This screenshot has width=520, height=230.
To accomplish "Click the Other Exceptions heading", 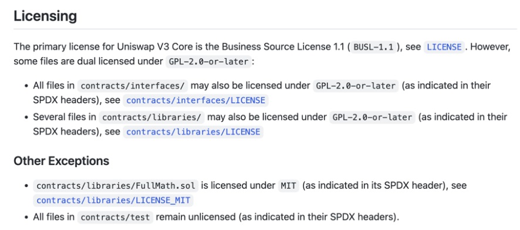I will [62, 161].
